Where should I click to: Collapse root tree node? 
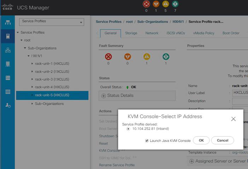click(x=21, y=40)
